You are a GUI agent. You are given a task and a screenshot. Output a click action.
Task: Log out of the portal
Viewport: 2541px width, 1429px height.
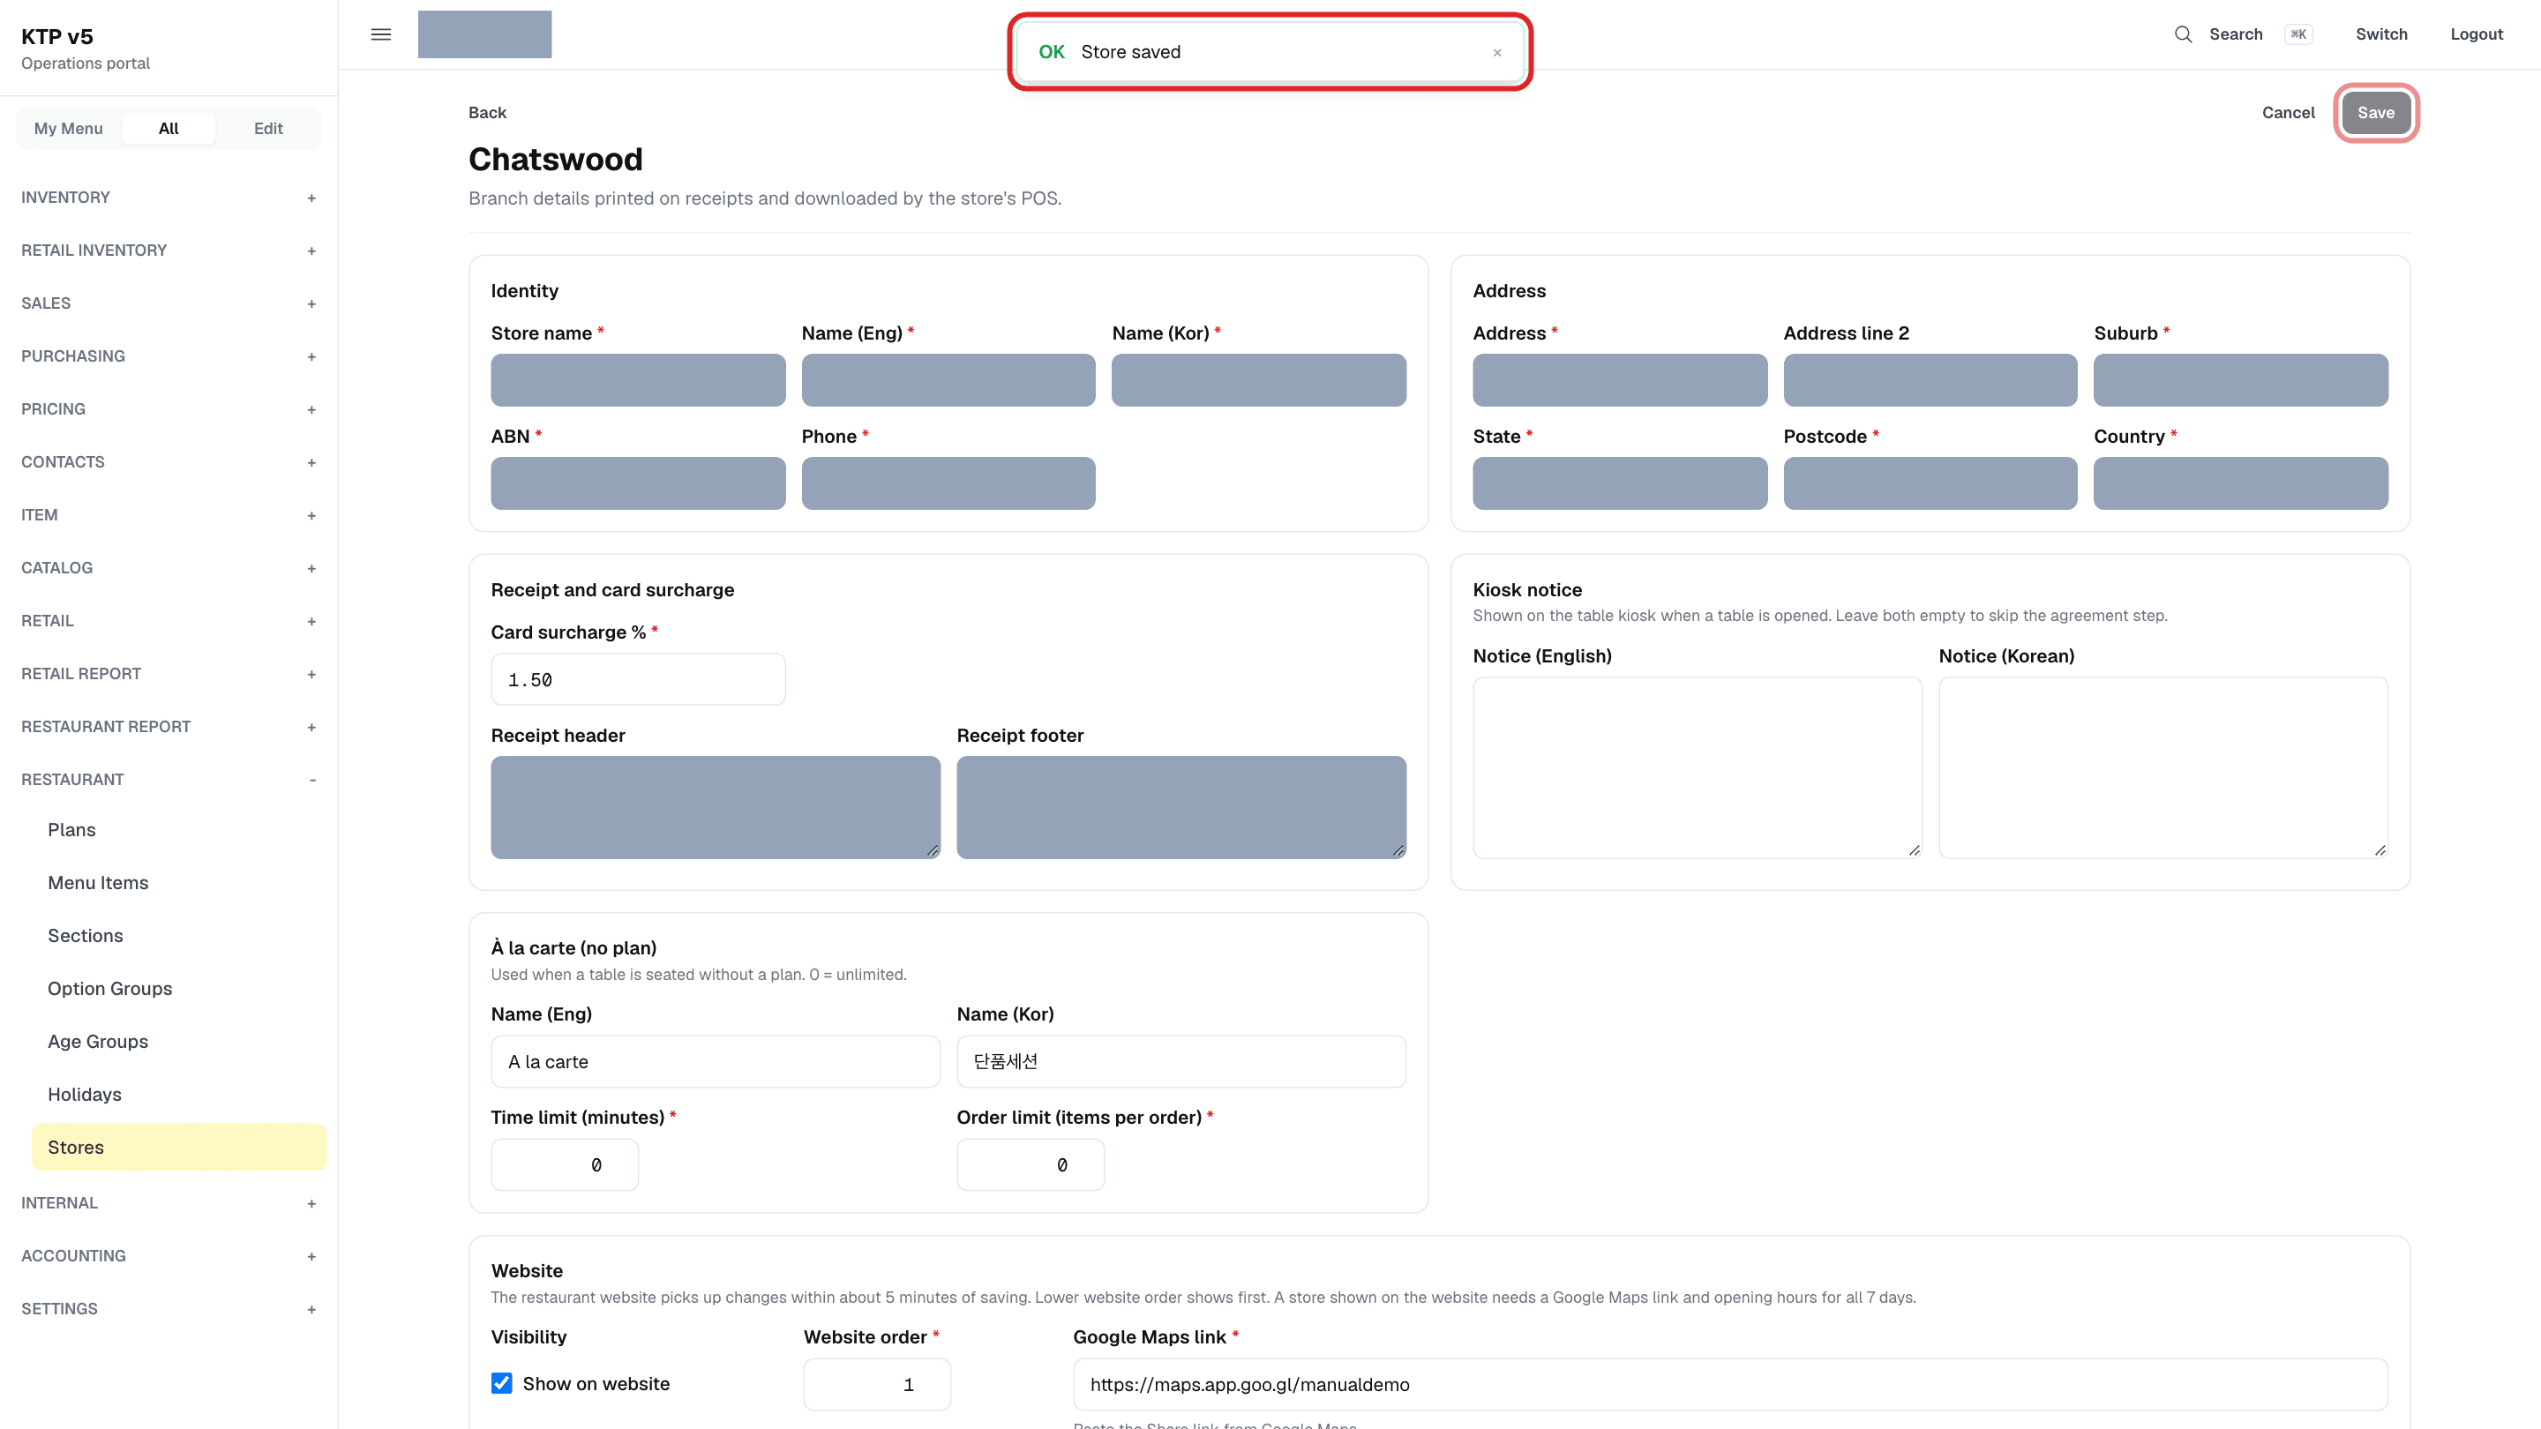2476,34
